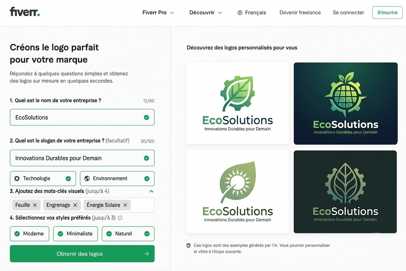Select the dark navy globe logo thumbnail
This screenshot has height=271, width=406.
[x=346, y=103]
